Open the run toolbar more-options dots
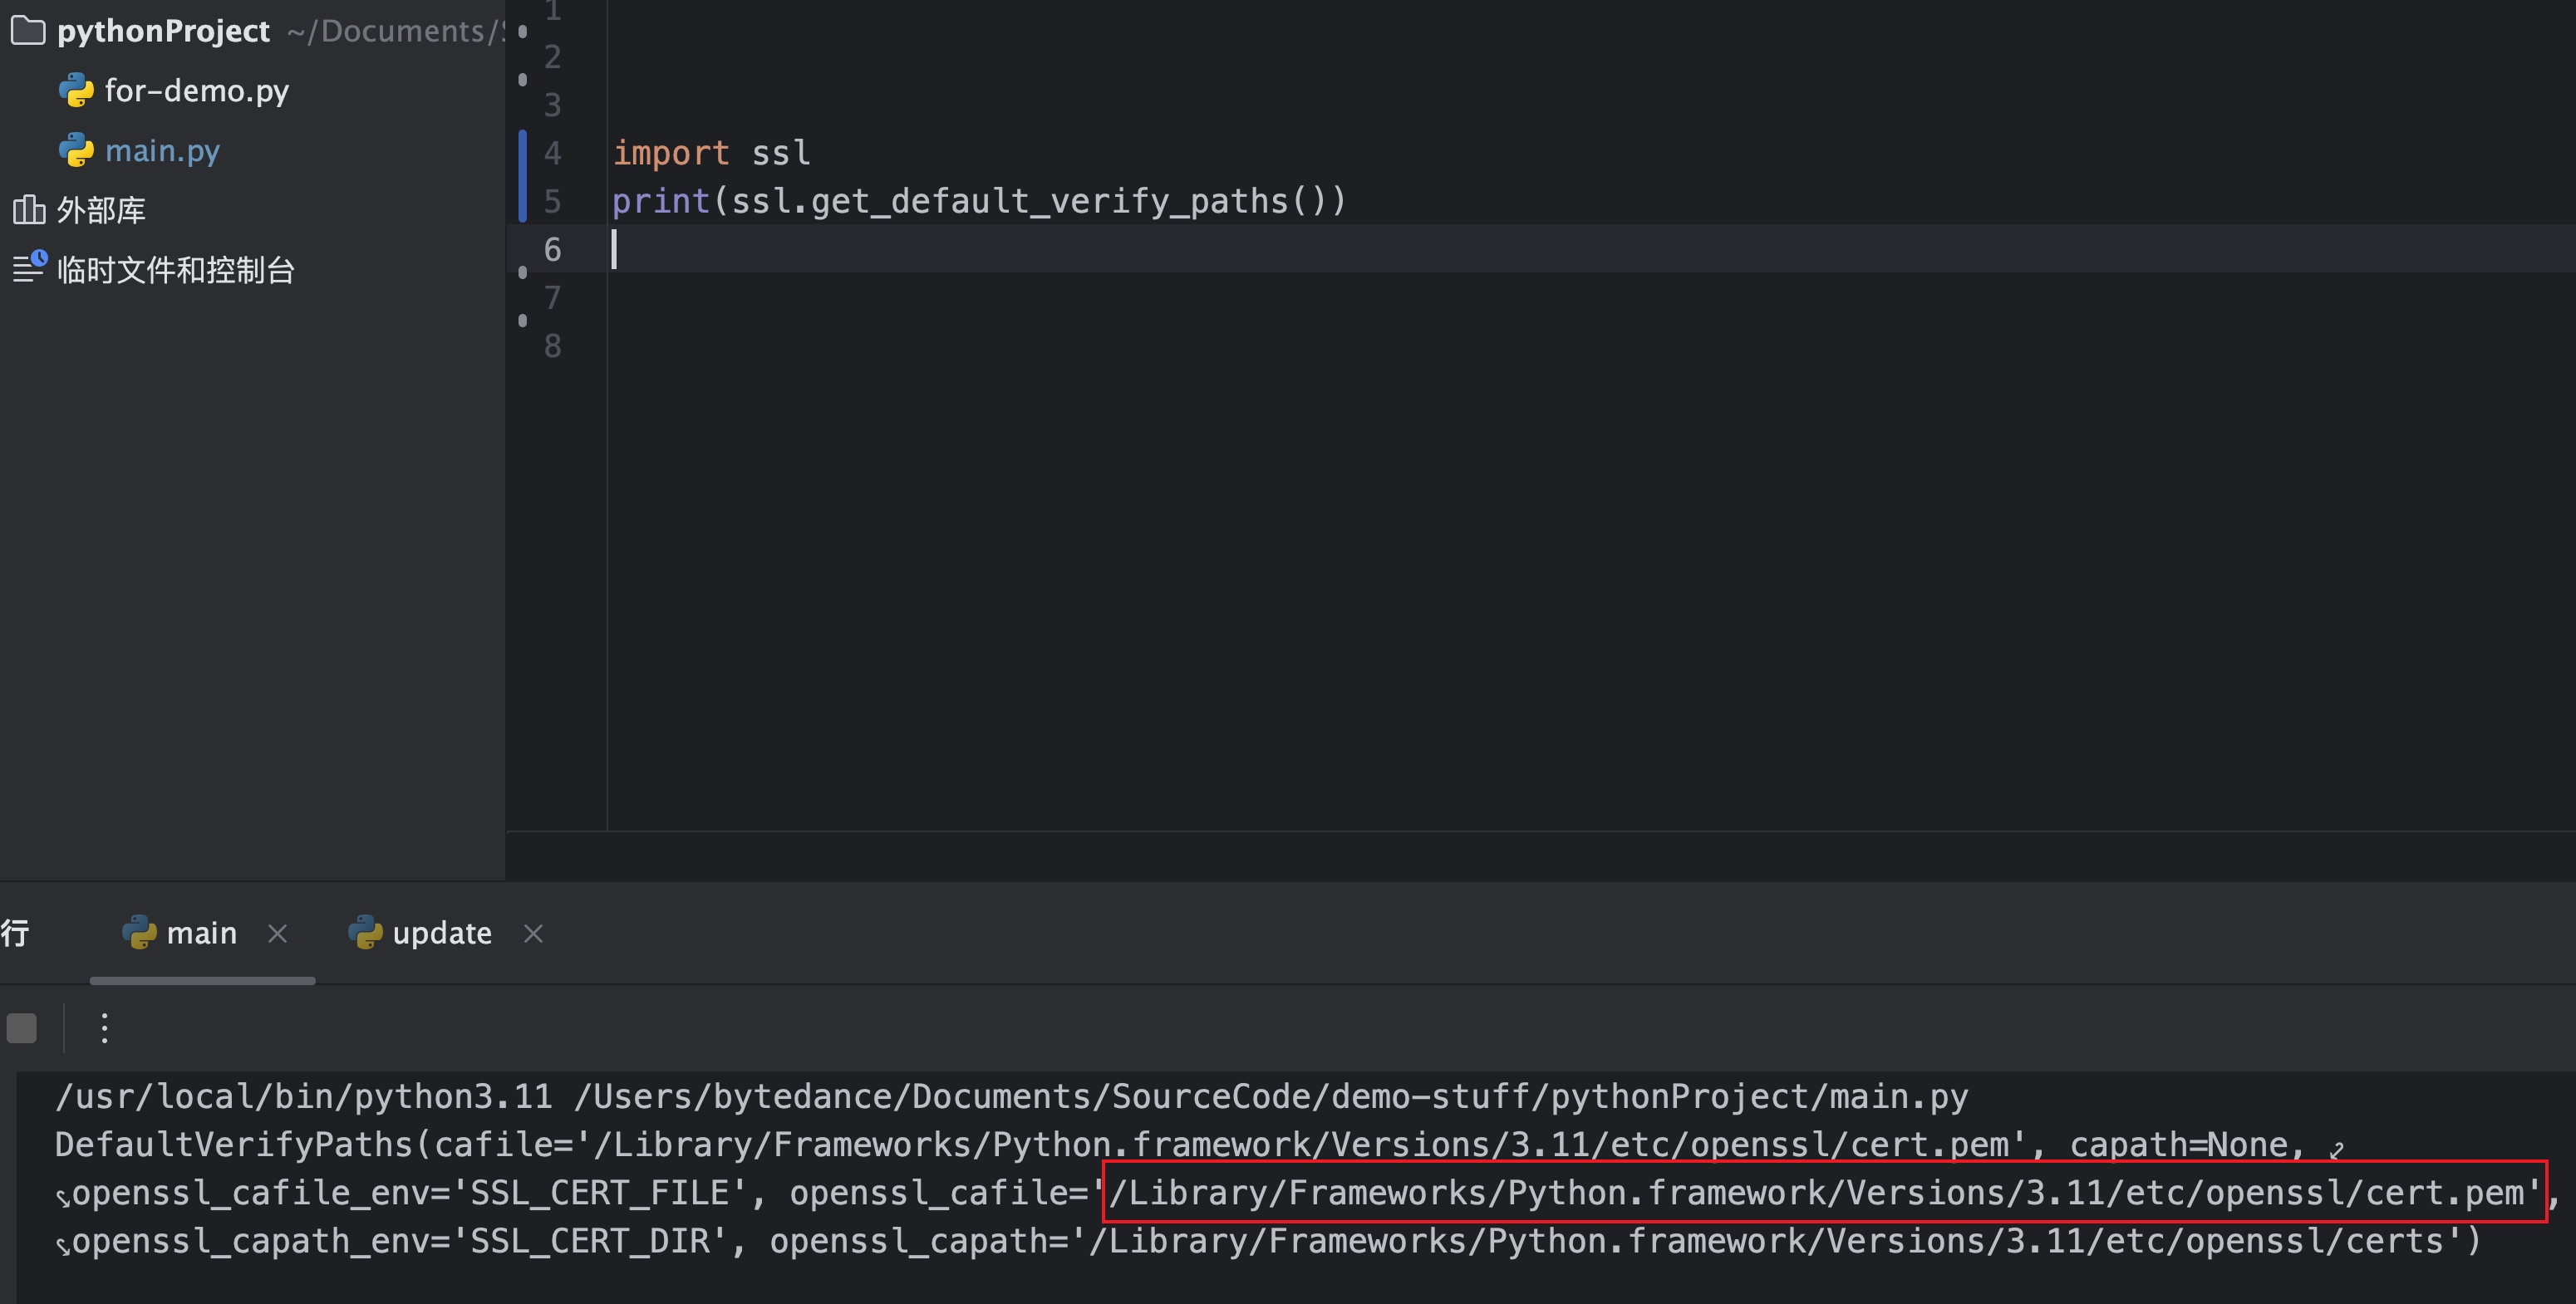The image size is (2576, 1304). (104, 1028)
